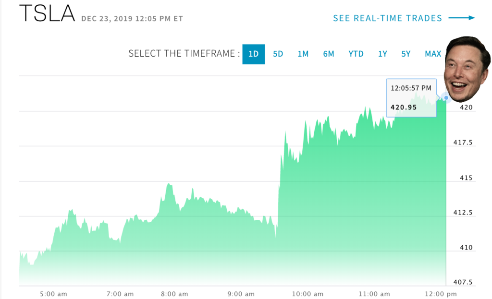Click the 5:00 am time axis label

53,294
